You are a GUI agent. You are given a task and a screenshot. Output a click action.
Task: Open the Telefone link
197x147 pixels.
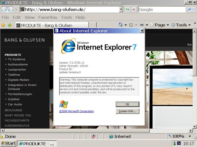tap(14, 75)
